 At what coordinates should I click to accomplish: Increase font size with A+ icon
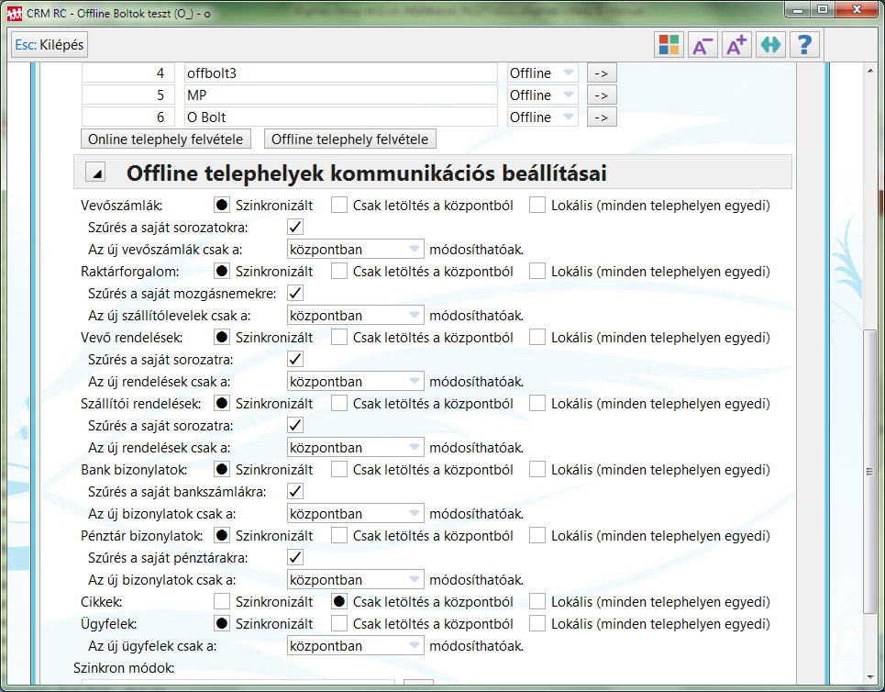(736, 45)
